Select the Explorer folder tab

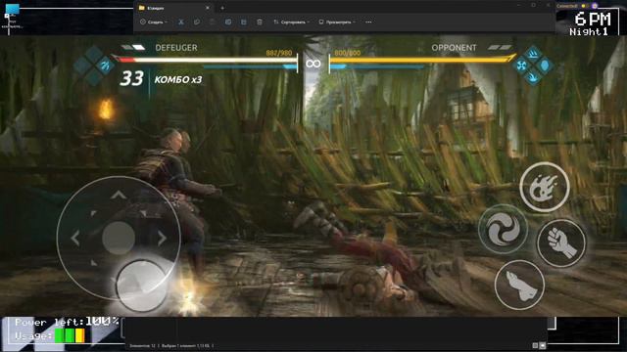click(174, 8)
